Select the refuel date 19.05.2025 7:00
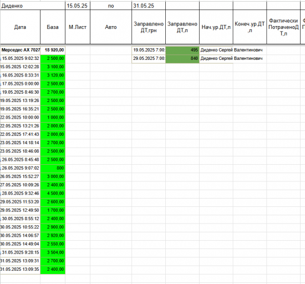Screen dimensions: 305x284 (x=149, y=50)
